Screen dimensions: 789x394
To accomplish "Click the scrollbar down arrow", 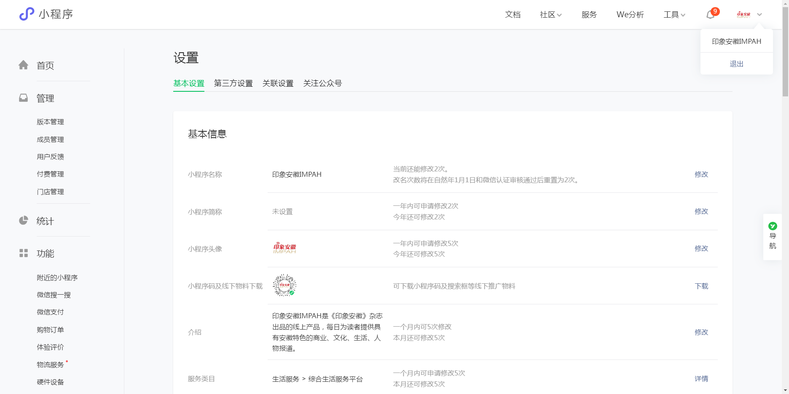I will (x=785, y=390).
